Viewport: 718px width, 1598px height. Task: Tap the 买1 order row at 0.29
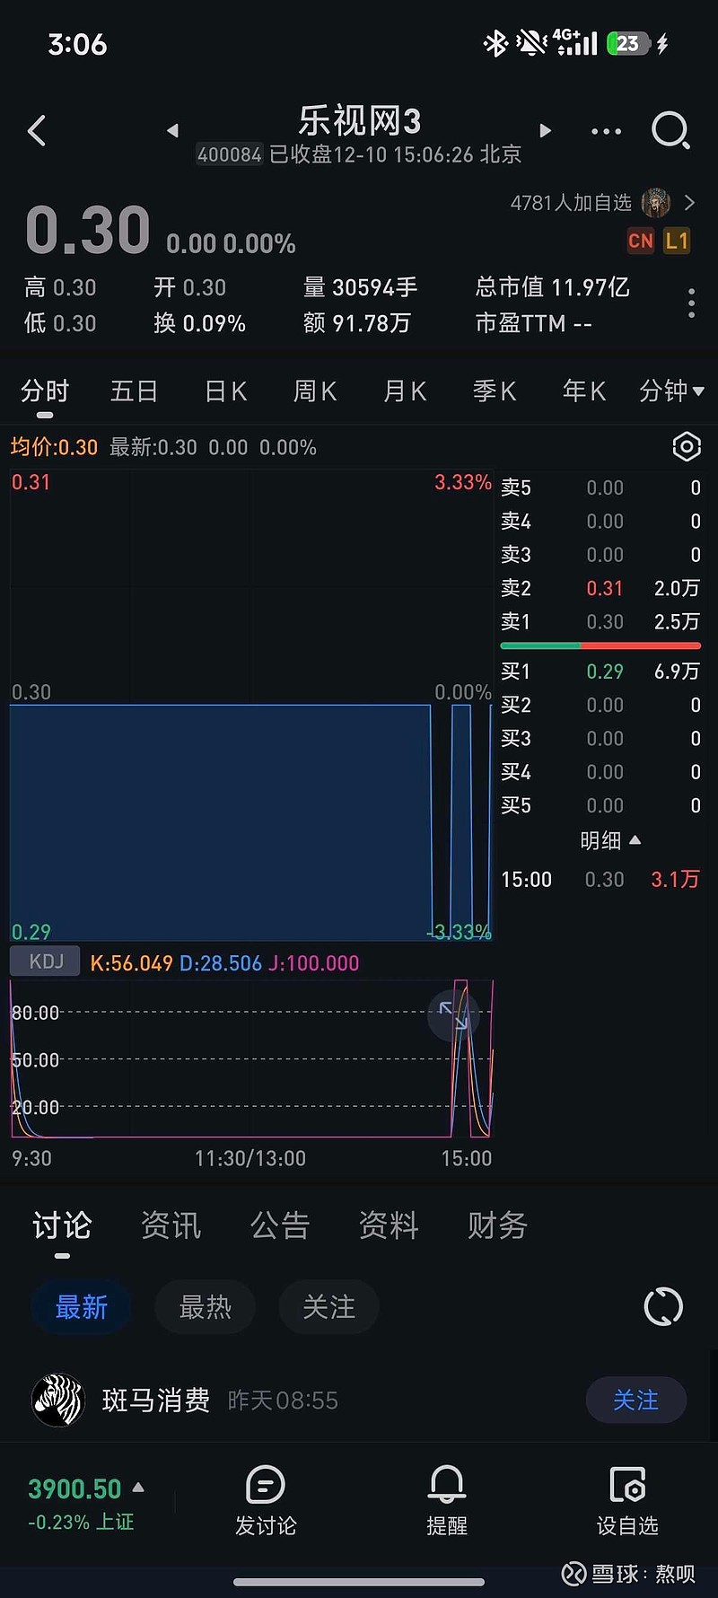pyautogui.click(x=600, y=671)
